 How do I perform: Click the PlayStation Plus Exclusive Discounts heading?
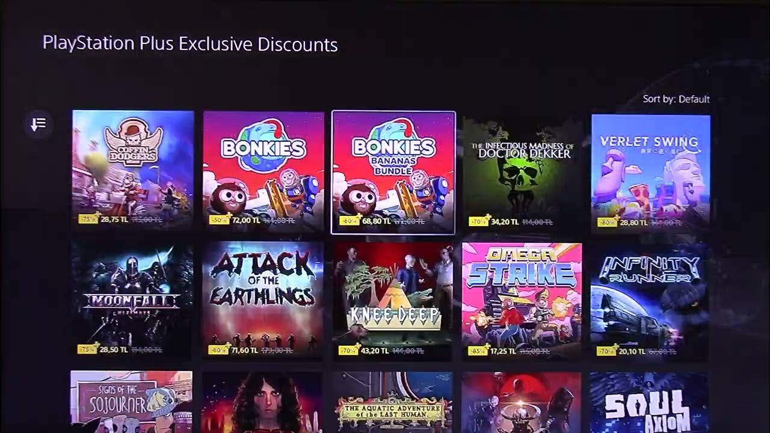pyautogui.click(x=190, y=45)
